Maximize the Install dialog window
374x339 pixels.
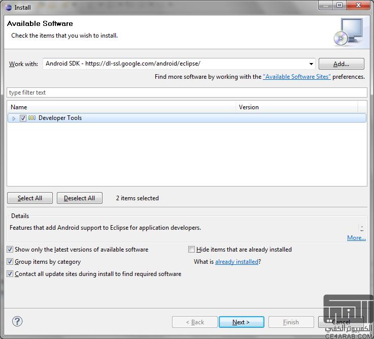(x=339, y=5)
